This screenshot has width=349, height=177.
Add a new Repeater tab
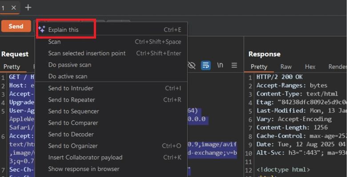28,8
